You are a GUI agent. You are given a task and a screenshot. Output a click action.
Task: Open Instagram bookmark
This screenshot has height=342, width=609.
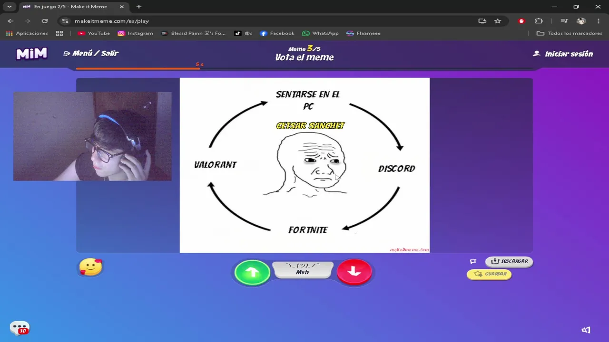(136, 33)
